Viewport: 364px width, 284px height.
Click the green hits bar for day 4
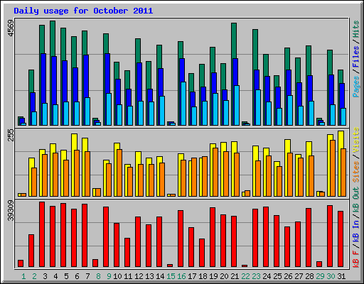click(53, 38)
